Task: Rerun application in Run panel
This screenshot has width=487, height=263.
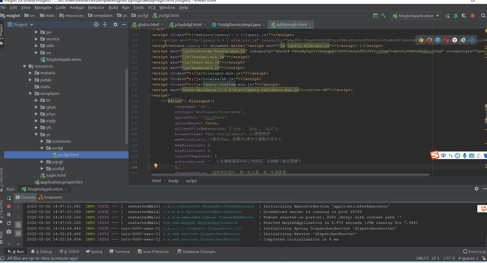Action: pyautogui.click(x=9, y=198)
